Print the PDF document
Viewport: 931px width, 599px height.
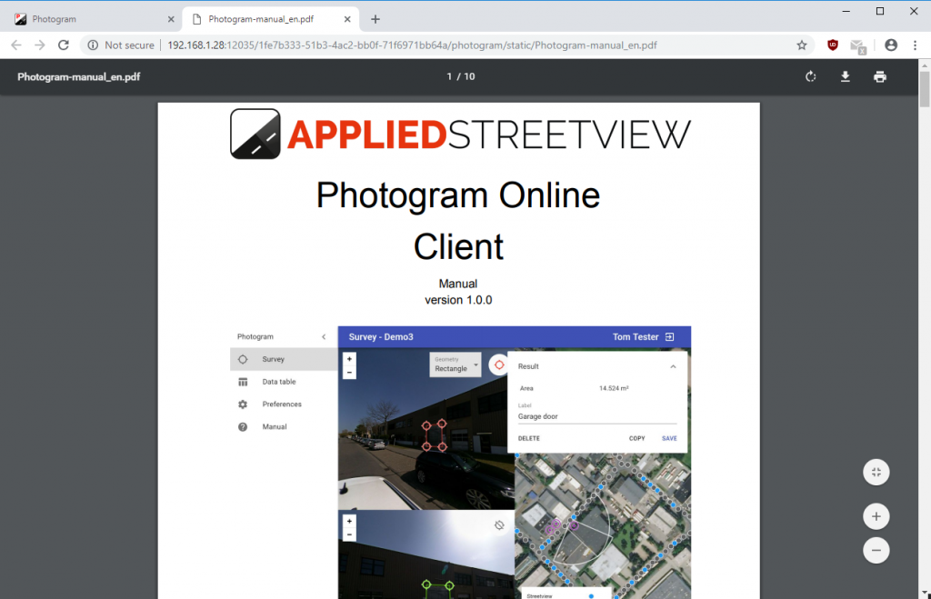point(880,76)
